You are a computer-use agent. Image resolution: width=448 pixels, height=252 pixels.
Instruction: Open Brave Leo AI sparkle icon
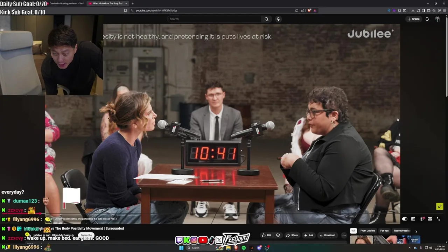click(434, 10)
